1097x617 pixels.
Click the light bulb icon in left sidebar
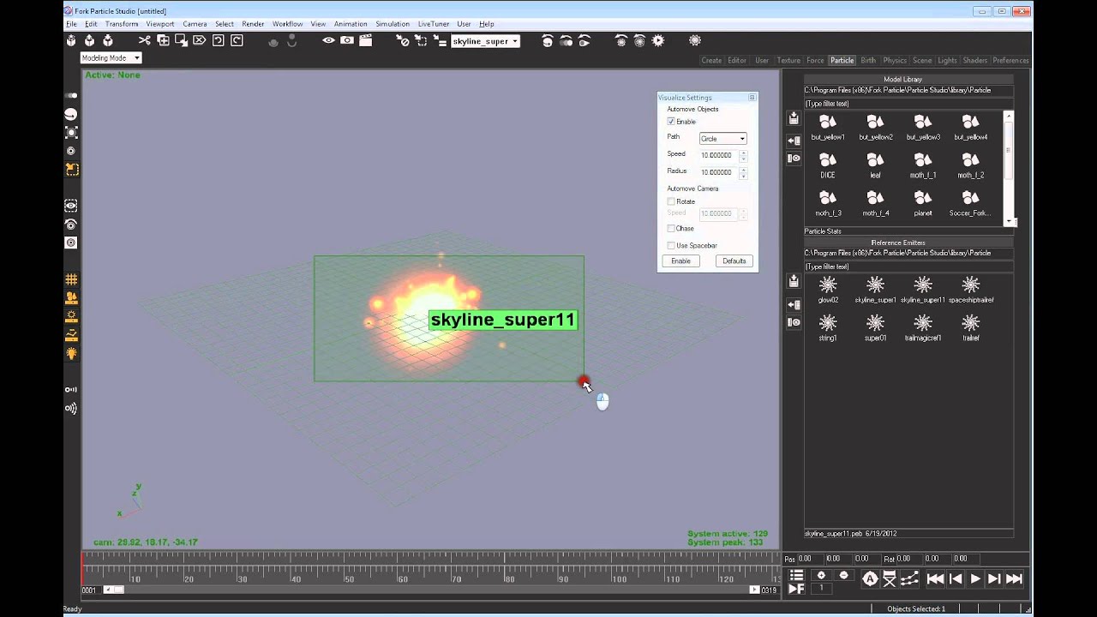[71, 353]
